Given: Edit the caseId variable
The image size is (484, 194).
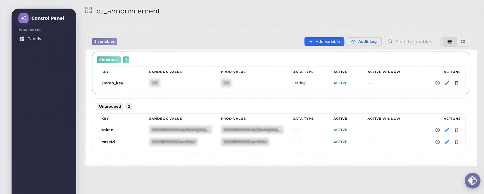Looking at the screenshot, I should pos(447,142).
